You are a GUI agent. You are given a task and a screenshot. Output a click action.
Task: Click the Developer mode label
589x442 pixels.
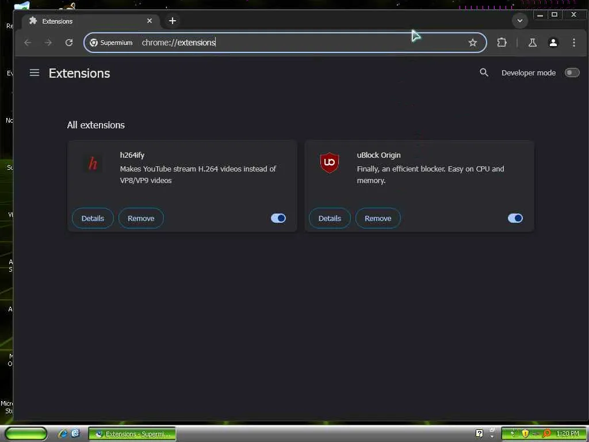coord(529,73)
